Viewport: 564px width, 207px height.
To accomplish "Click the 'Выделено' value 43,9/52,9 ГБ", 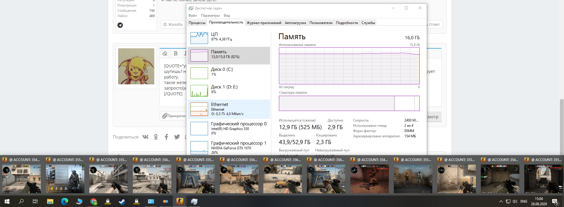I will pos(294,142).
